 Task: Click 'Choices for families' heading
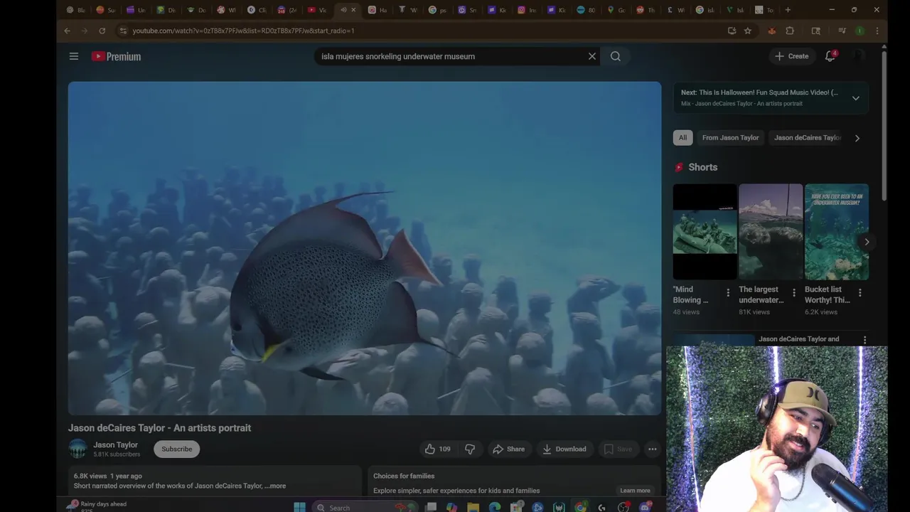(x=404, y=476)
